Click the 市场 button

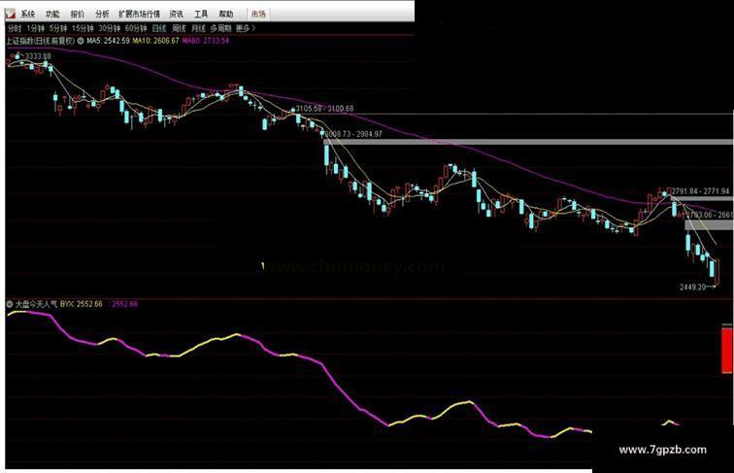click(x=258, y=14)
